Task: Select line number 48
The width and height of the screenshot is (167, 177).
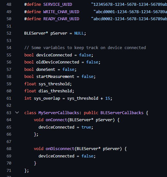Action: (9, 4)
